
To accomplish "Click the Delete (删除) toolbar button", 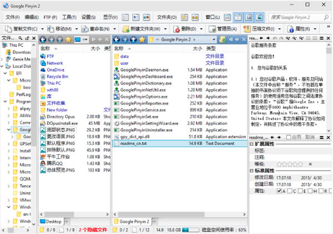I will click(188, 28).
